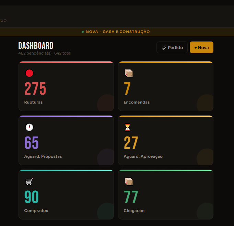Click the hourglass icon in Aguard. Aprovação card
This screenshot has width=234, height=226.
click(x=127, y=127)
